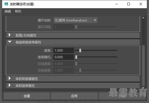The image size is (149, 103).
Task: Click the vertical scrollbar thumb
Action: click(143, 65)
